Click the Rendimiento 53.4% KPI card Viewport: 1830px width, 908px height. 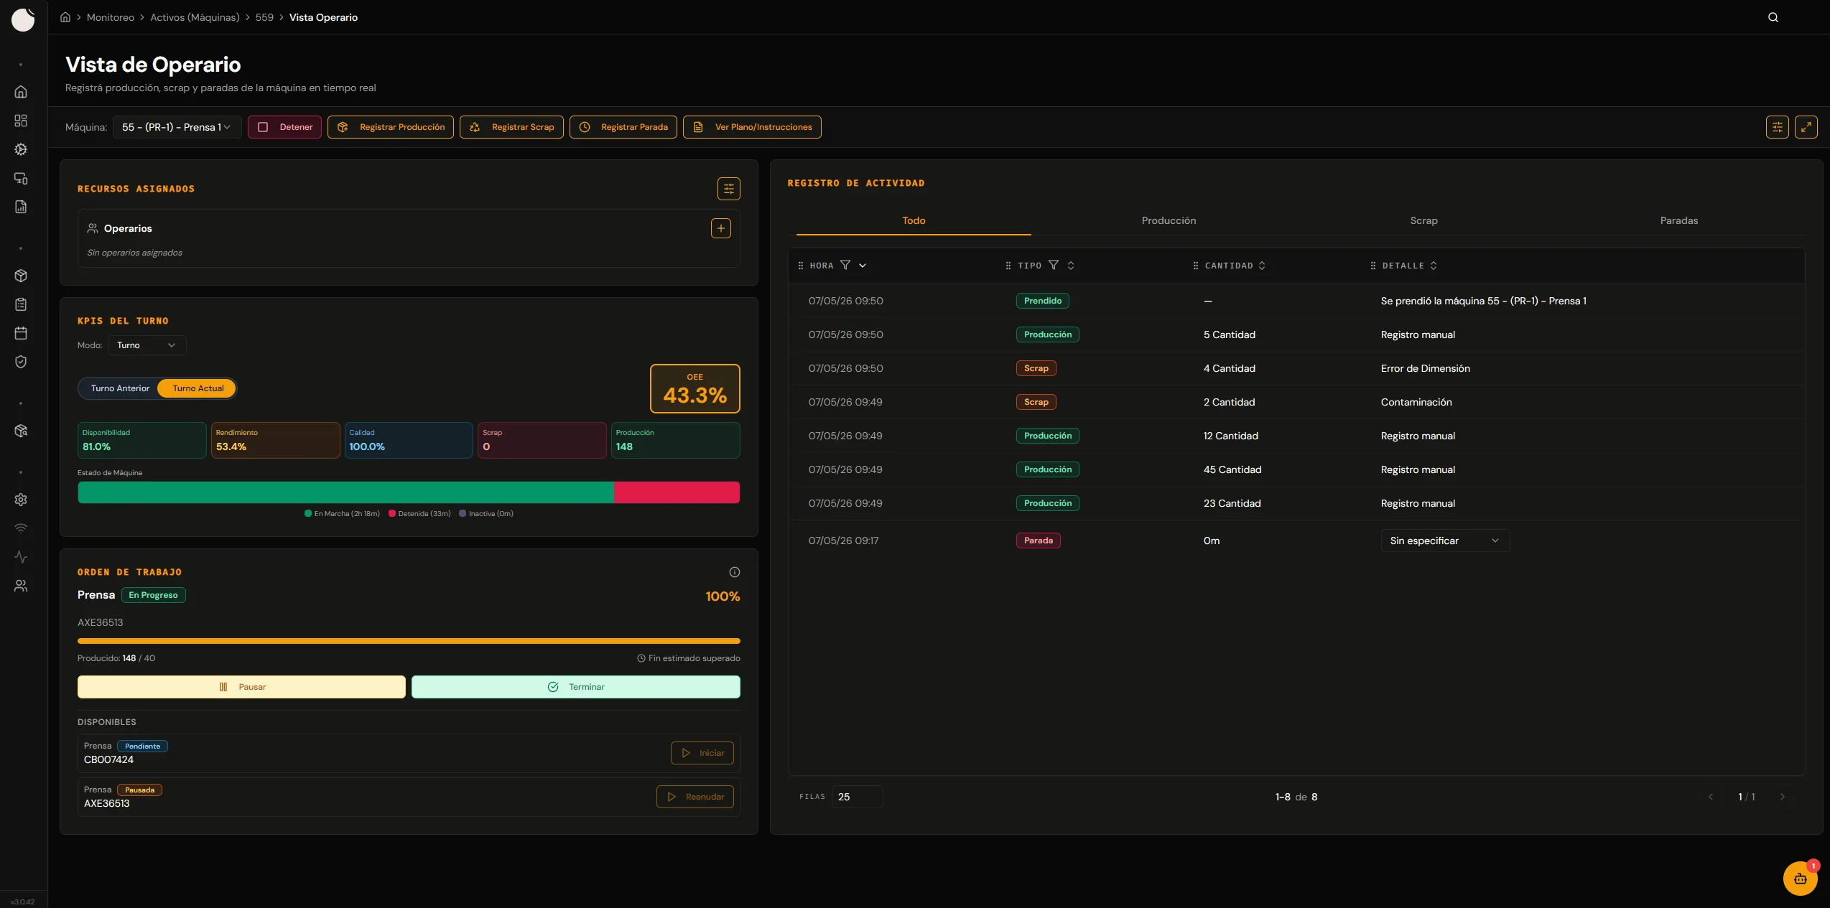tap(275, 440)
